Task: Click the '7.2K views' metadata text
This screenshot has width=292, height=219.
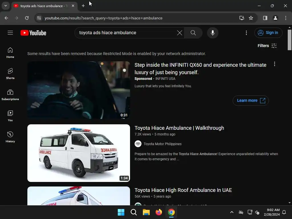Action: pos(143,134)
